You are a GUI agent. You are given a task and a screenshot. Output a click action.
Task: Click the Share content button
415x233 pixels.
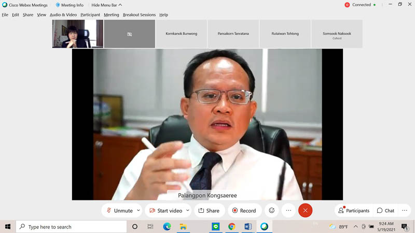(x=209, y=211)
